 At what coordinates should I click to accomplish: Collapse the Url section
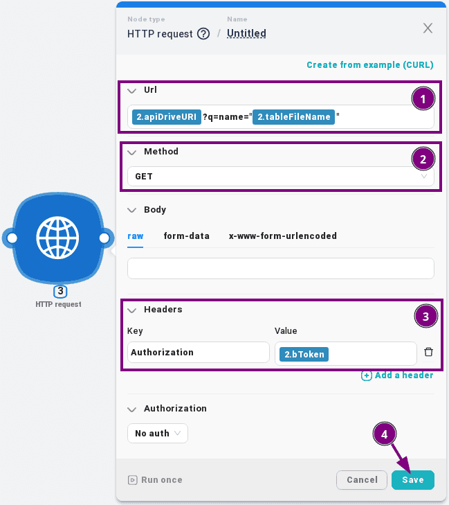(132, 91)
